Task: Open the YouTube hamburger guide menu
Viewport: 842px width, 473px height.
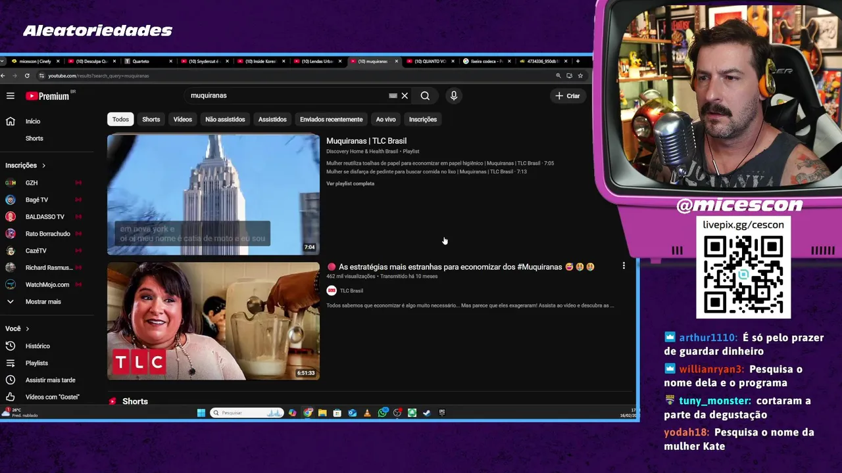Action: coord(11,96)
